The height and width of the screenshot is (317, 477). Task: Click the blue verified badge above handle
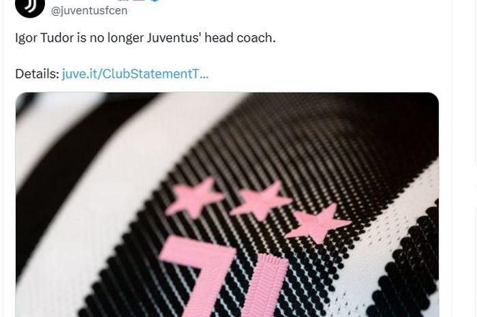[154, 1]
